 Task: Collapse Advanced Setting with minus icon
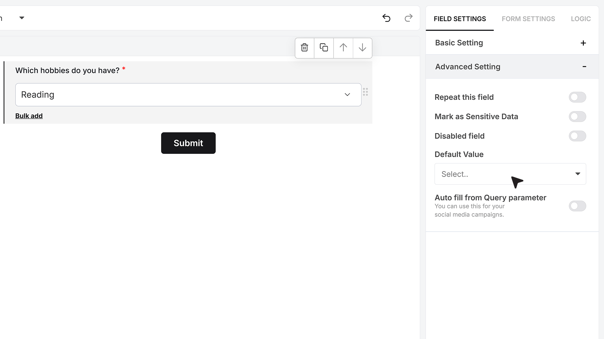click(584, 67)
